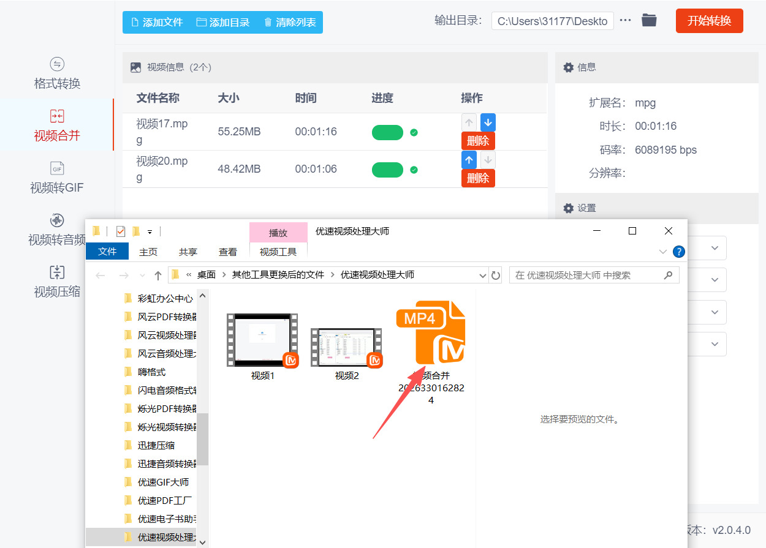Image resolution: width=766 pixels, height=548 pixels.
Task: Click the 48.42MB size cell
Action: (239, 169)
